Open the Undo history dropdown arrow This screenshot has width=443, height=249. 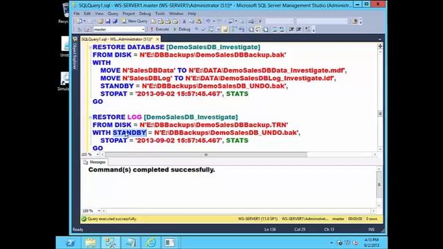(x=214, y=21)
